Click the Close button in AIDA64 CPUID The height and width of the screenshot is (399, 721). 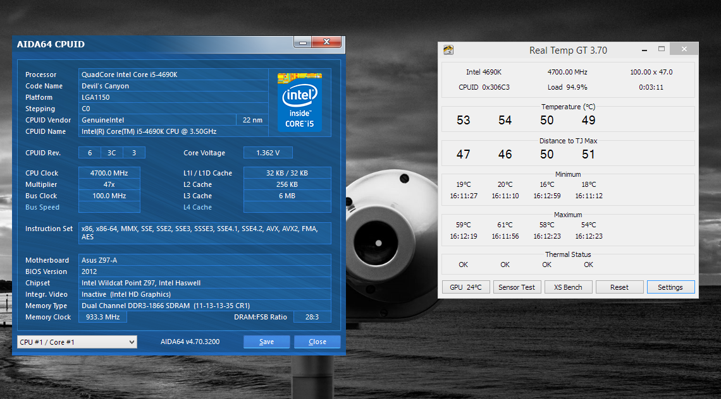click(x=317, y=342)
